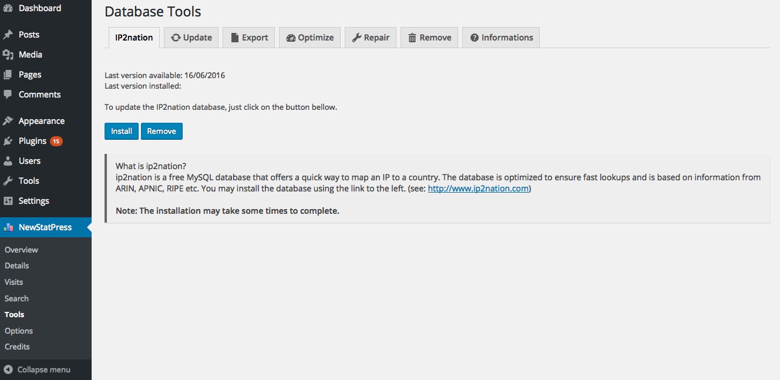The width and height of the screenshot is (780, 380).
Task: Go to the Repair tab
Action: [371, 38]
